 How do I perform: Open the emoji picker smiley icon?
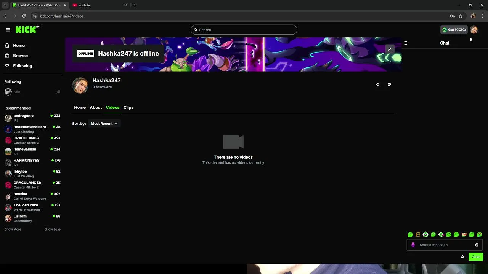click(477, 245)
